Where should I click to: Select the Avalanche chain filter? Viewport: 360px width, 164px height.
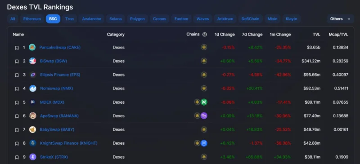coord(92,19)
